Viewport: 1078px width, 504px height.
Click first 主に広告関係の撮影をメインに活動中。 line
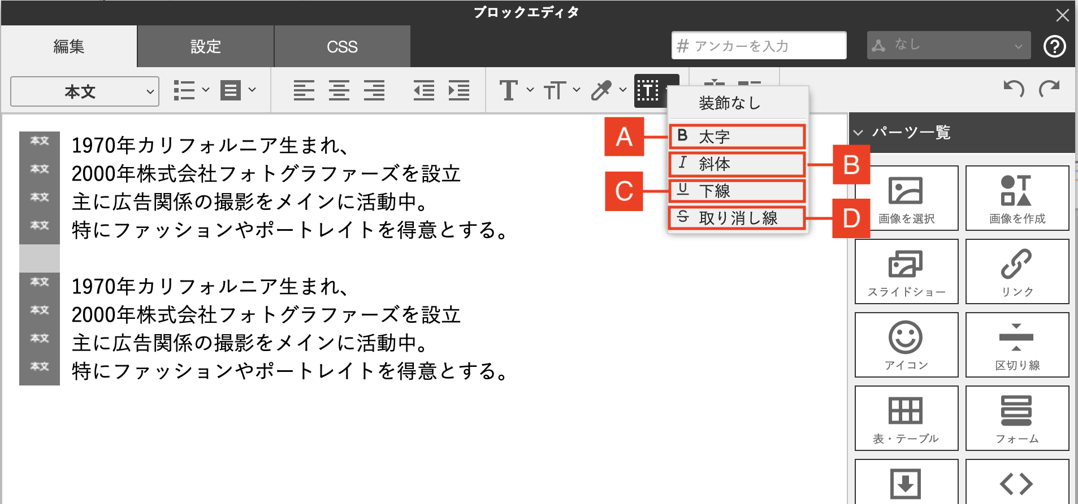tap(250, 202)
